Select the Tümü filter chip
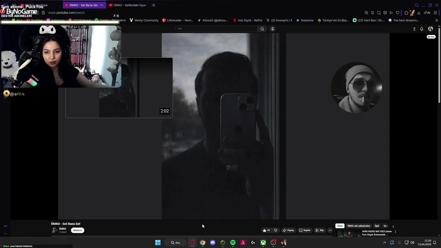This screenshot has height=248, width=441. click(x=340, y=226)
